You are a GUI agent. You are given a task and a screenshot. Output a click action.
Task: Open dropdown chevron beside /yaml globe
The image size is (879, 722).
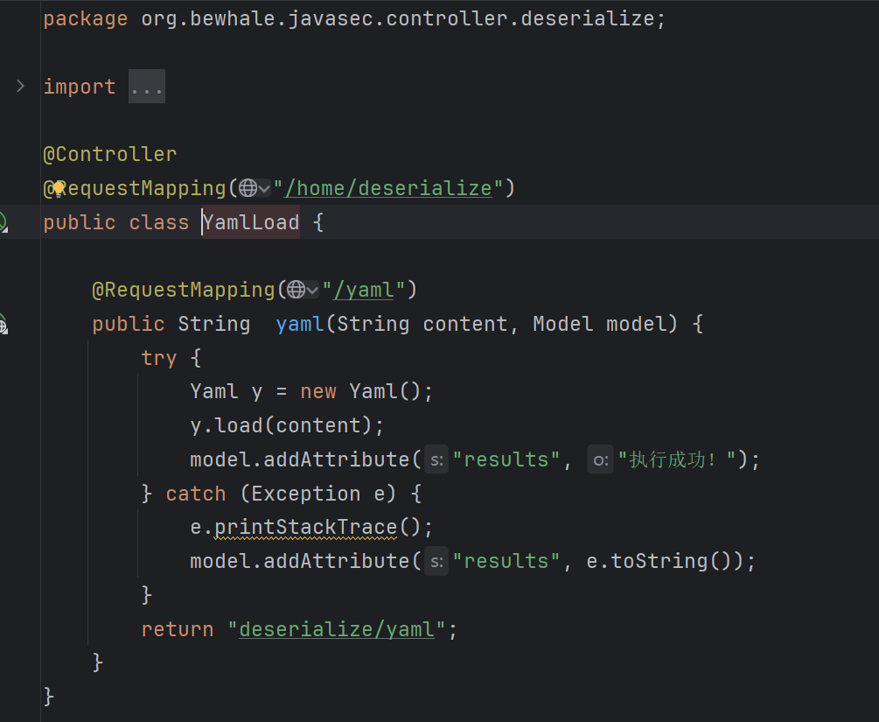click(312, 291)
